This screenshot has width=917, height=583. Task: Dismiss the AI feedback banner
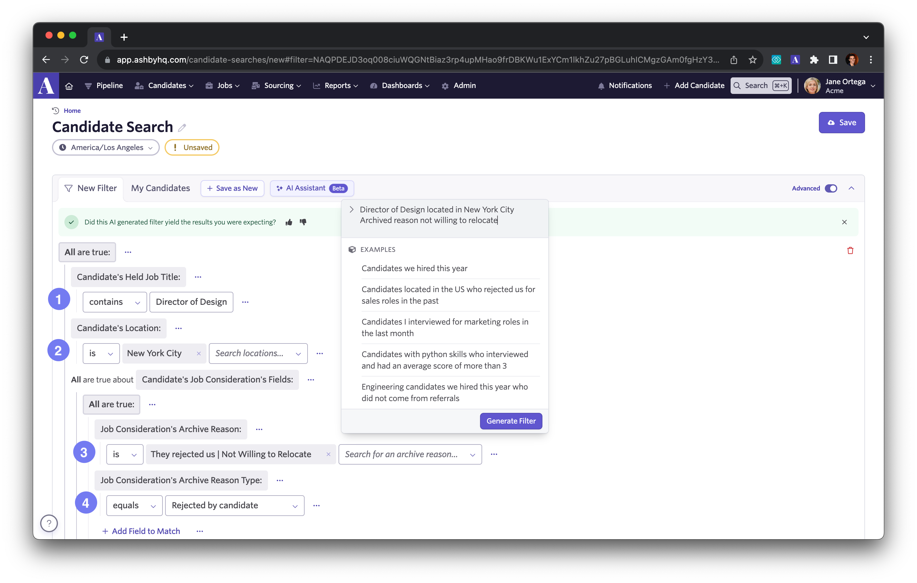844,222
